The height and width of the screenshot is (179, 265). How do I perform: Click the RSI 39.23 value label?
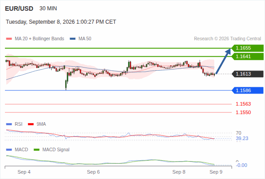(242, 138)
